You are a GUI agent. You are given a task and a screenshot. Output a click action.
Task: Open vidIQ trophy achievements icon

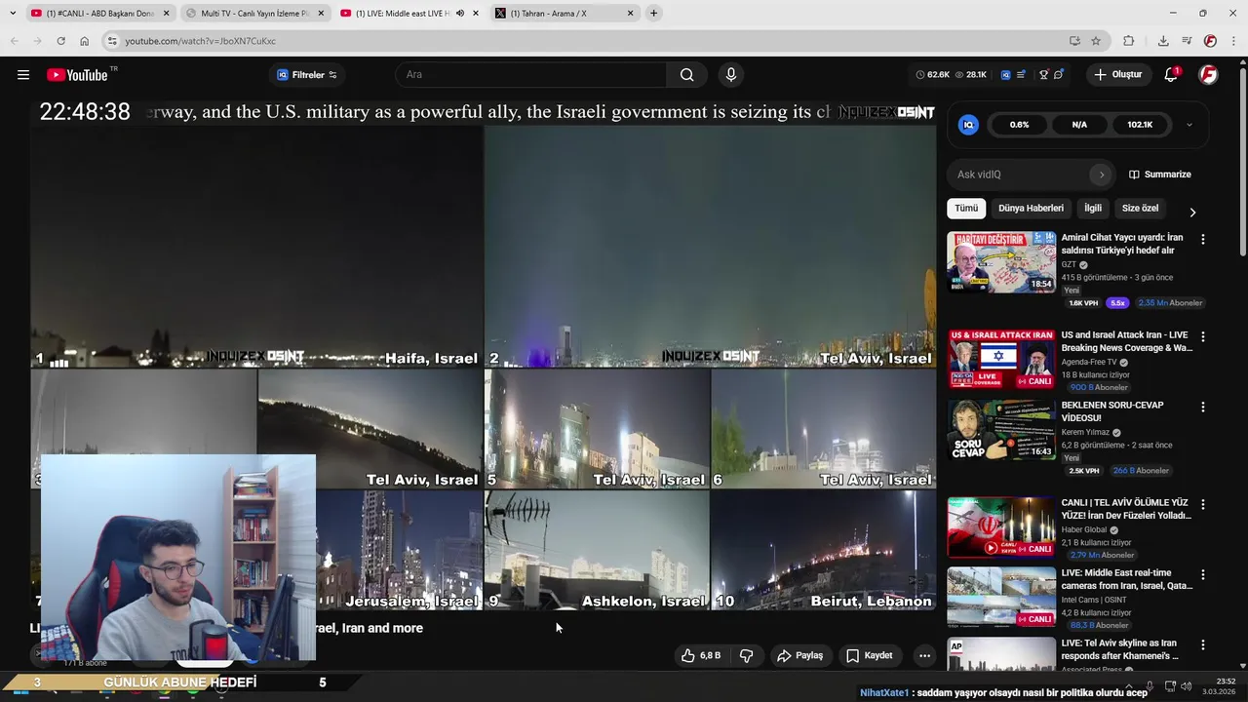point(1043,75)
